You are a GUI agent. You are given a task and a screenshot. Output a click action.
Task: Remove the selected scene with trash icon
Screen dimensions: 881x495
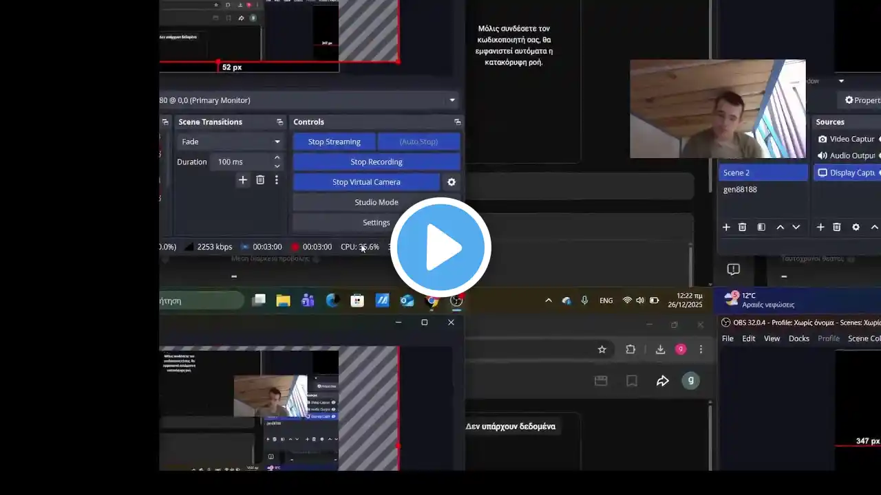[x=743, y=228]
